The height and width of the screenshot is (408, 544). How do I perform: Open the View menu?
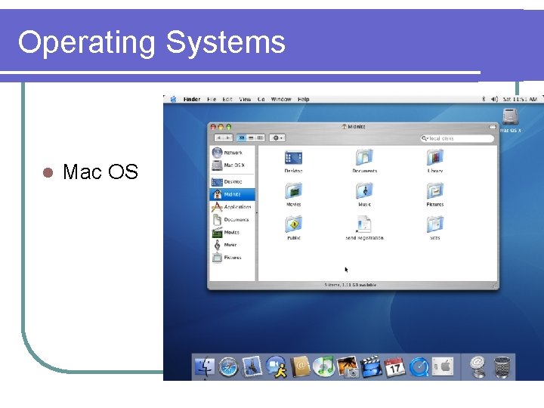pos(245,99)
